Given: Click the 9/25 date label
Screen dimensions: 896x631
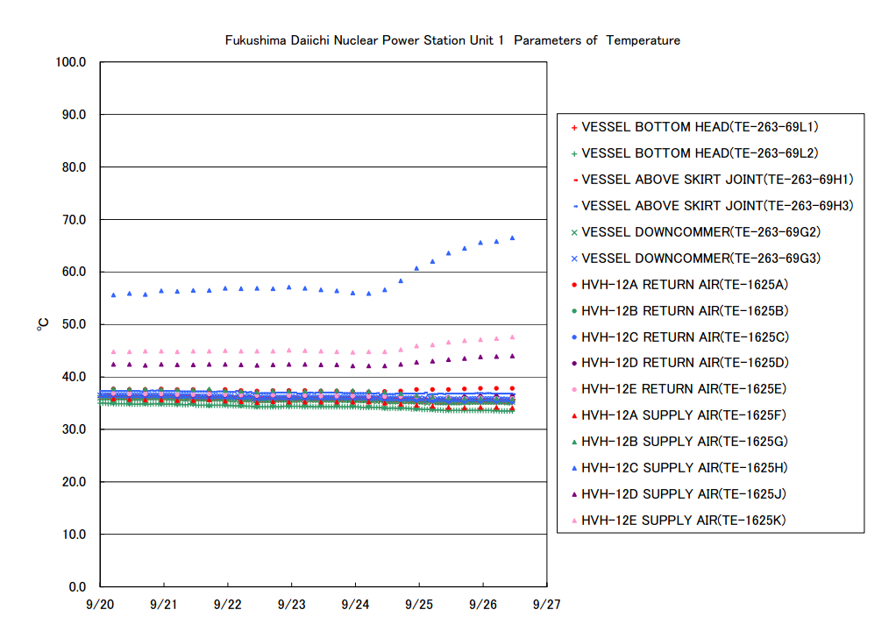Looking at the screenshot, I should click(x=419, y=605).
